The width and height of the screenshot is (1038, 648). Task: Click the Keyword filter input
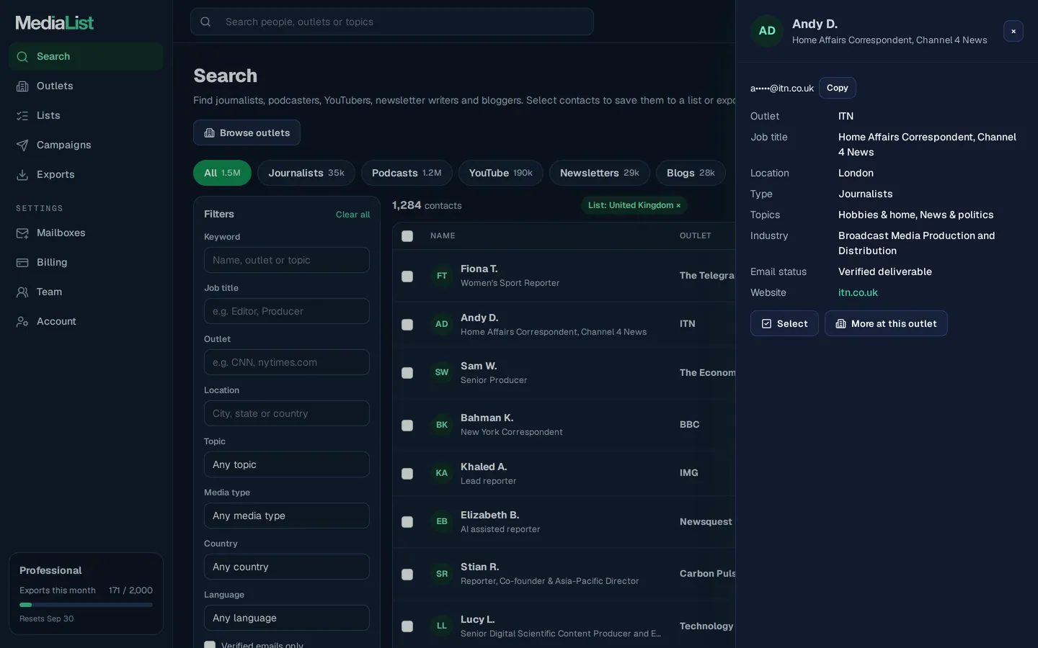click(x=287, y=260)
